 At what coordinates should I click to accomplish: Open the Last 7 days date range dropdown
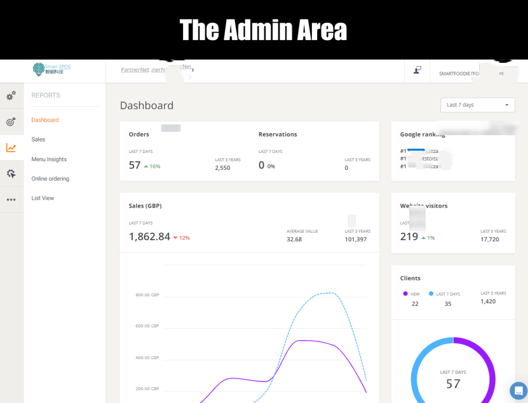tap(477, 105)
